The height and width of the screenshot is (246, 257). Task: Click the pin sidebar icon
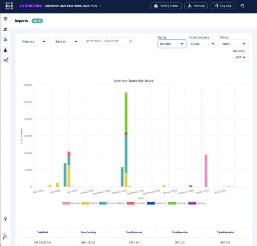(x=5, y=219)
